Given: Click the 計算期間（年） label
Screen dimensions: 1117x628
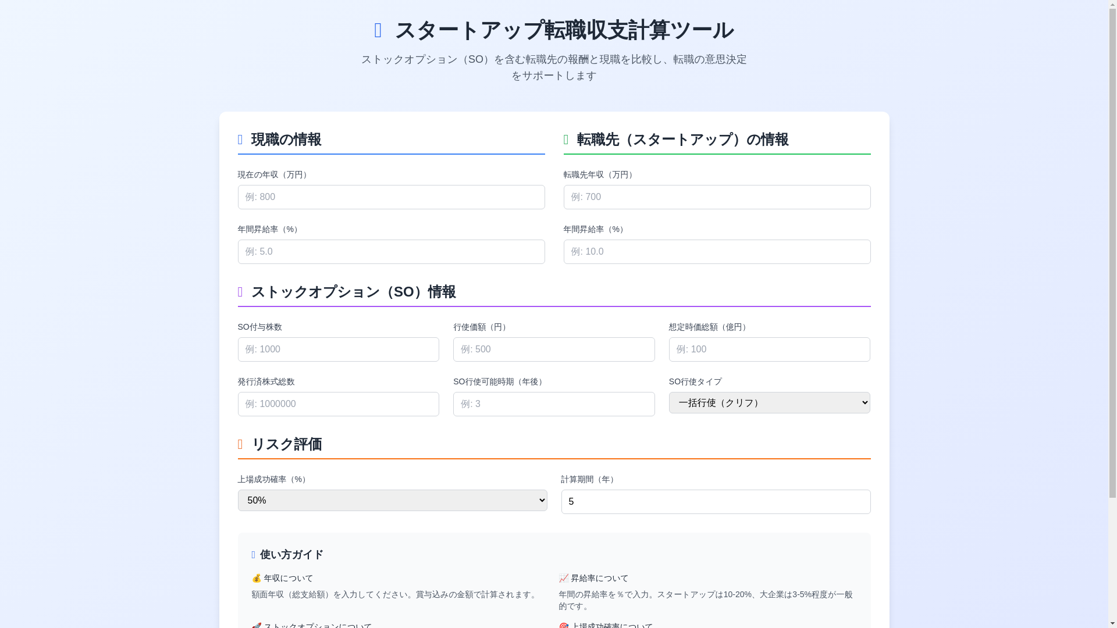Looking at the screenshot, I should coord(589,479).
